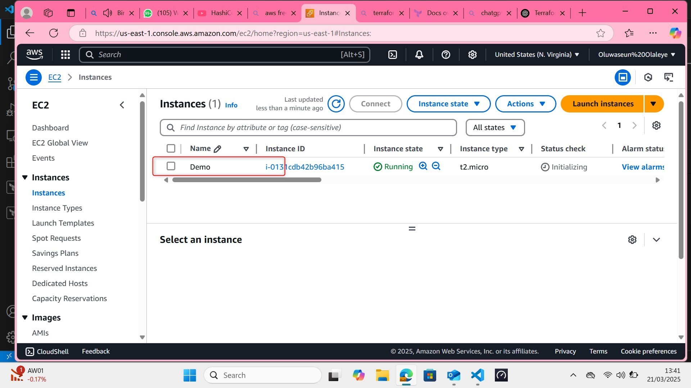Open File Explorer from taskbar

[x=382, y=375]
